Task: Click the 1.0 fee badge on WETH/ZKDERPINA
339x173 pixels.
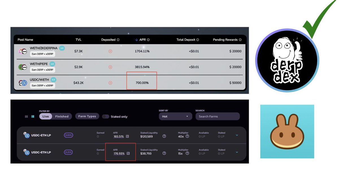Action: coord(62,48)
